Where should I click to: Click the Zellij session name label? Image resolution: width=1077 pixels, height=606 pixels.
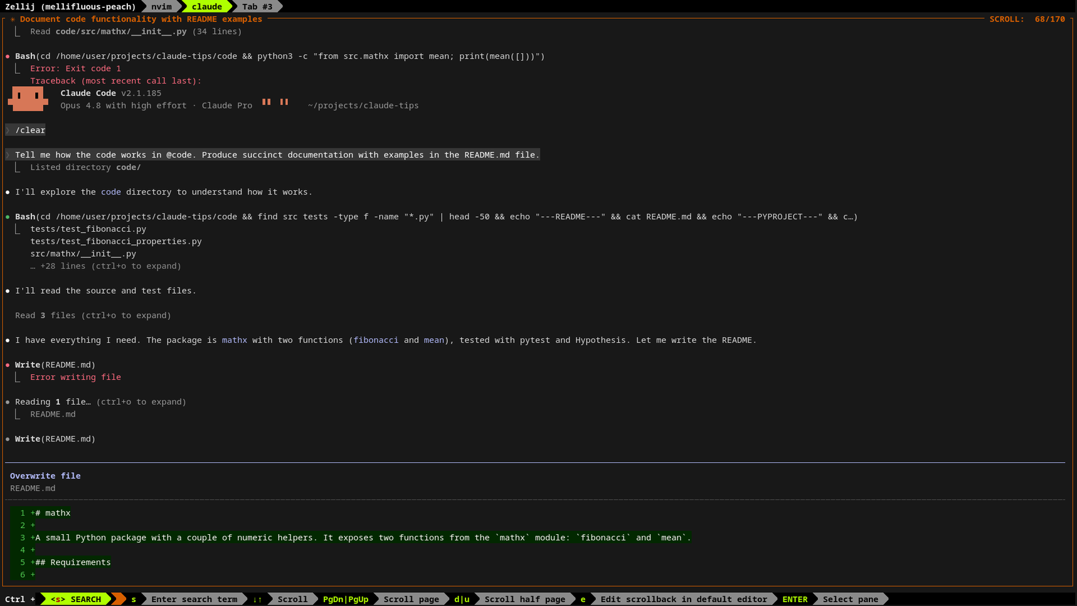(70, 7)
